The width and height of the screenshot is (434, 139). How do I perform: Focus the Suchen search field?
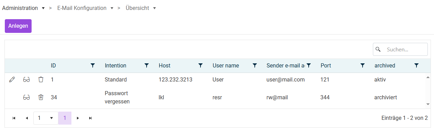point(400,49)
